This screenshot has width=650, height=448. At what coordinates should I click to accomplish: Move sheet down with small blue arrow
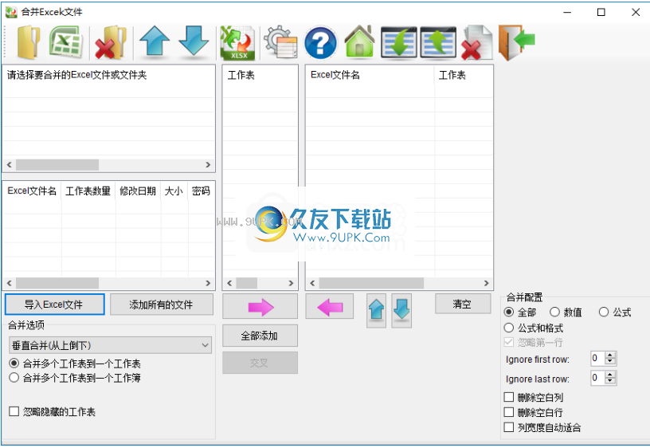pos(401,310)
